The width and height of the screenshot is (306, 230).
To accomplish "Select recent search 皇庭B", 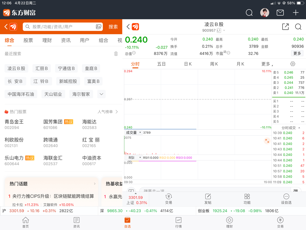I will click(91, 69).
